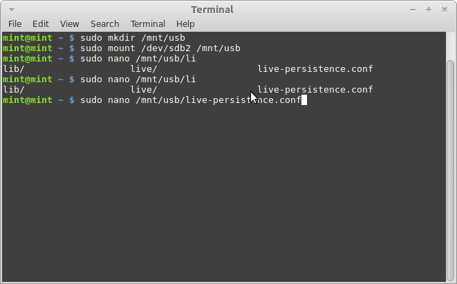
Task: Click "live-persistence.conf" in the first completion listing
Action: (315, 69)
